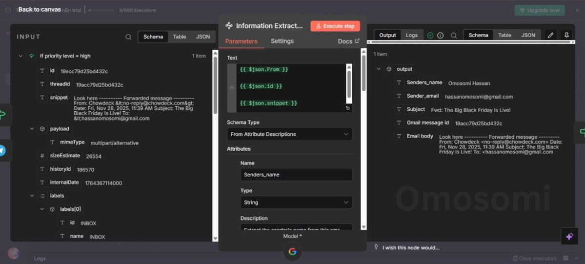Click the If node signpost icon in INPUT

[32, 56]
